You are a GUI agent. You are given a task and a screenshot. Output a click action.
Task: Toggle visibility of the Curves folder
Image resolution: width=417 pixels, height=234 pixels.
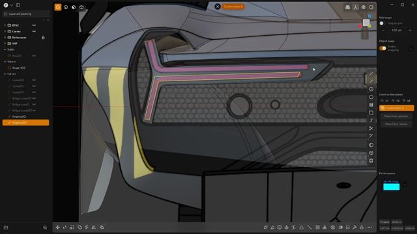pyautogui.click(x=34, y=31)
